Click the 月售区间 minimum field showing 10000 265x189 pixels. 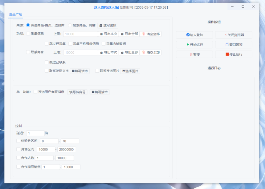click(x=46, y=150)
